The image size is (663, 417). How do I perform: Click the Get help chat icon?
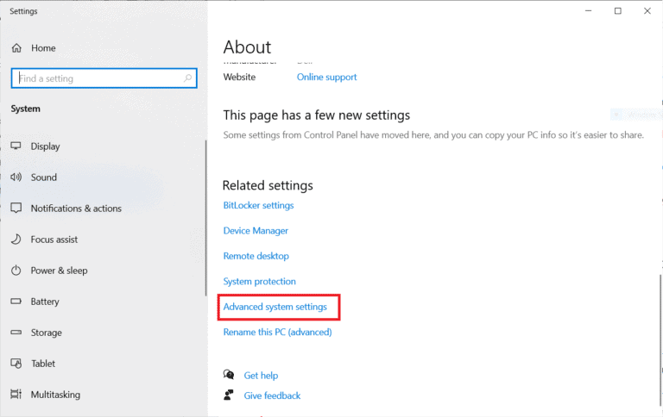(229, 375)
